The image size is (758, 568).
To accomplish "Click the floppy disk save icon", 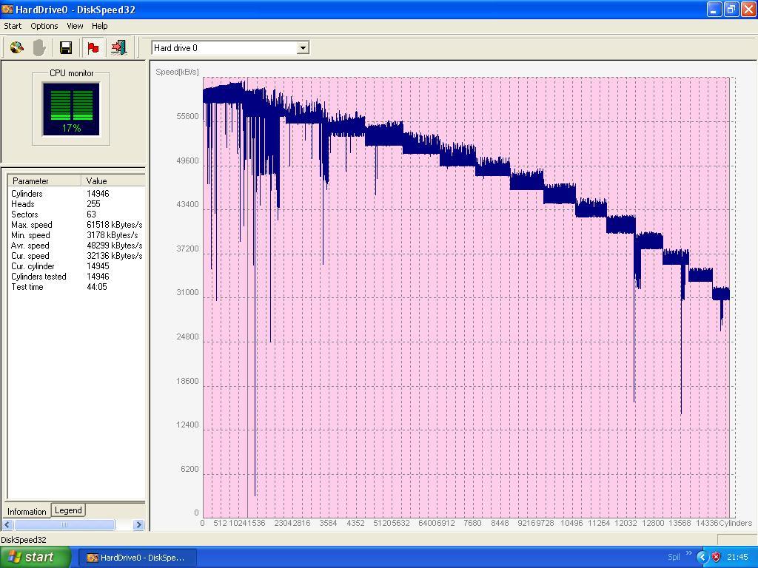I will pos(66,47).
